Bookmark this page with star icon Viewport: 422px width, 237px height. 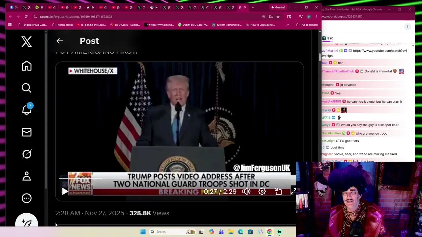[x=278, y=16]
